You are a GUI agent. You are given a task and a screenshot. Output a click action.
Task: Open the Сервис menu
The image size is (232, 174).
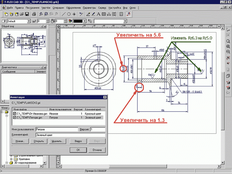pyautogui.click(x=102, y=8)
